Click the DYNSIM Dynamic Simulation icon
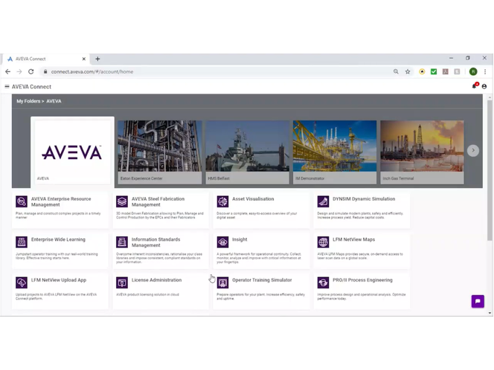The image size is (494, 370). pos(323,201)
